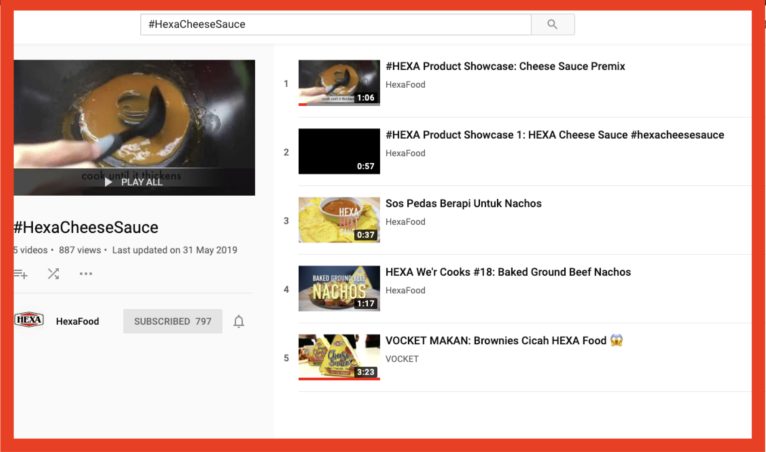The width and height of the screenshot is (766, 452).
Task: Shuffle the playlist with the shuffle icon
Action: 53,274
